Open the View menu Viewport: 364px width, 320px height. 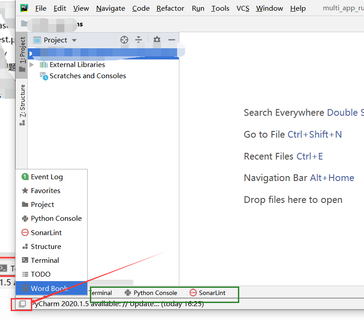[x=81, y=8]
